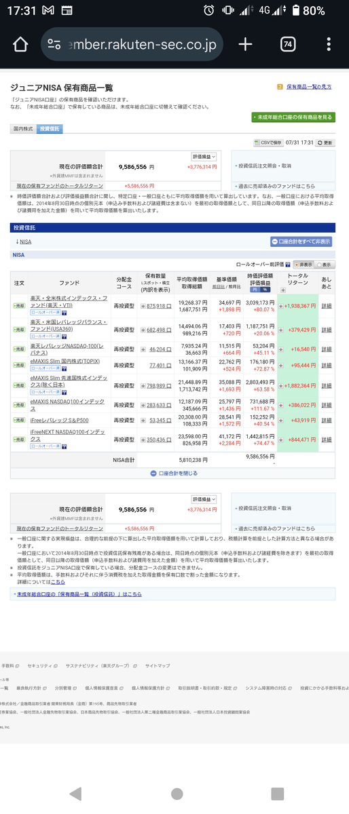
Task: Click 売却 for iFreeレバレッジ S&P500
Action: (x=19, y=421)
